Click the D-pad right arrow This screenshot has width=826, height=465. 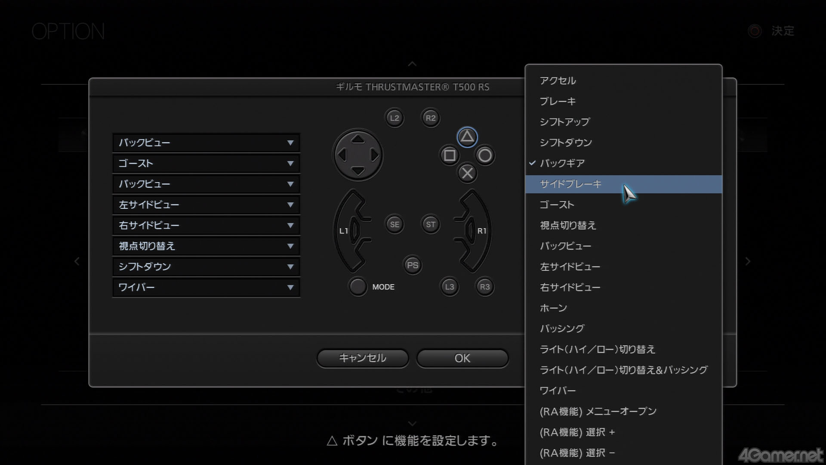pos(374,155)
